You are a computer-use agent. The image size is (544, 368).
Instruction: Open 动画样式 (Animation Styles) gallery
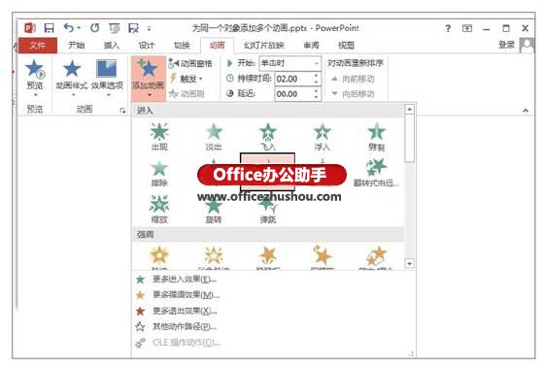pos(72,77)
